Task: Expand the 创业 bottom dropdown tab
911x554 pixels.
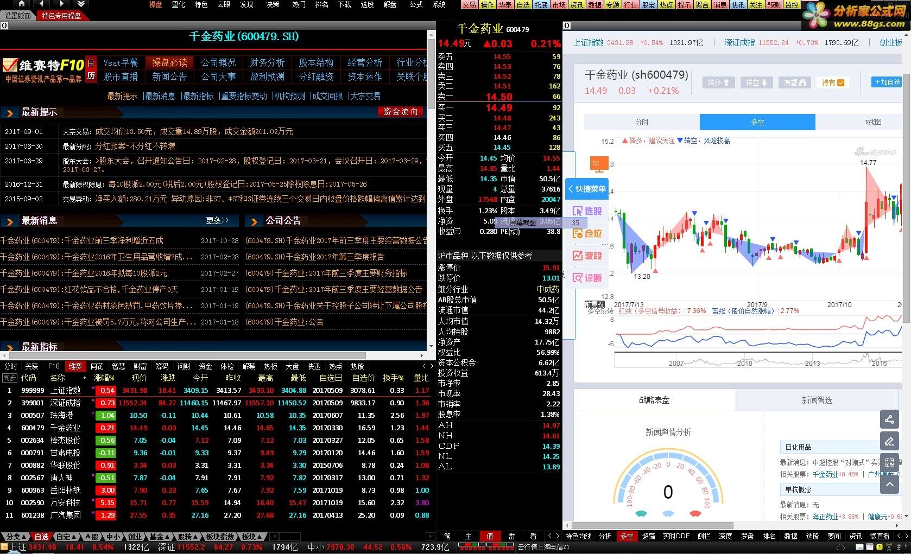Action: pos(136,537)
